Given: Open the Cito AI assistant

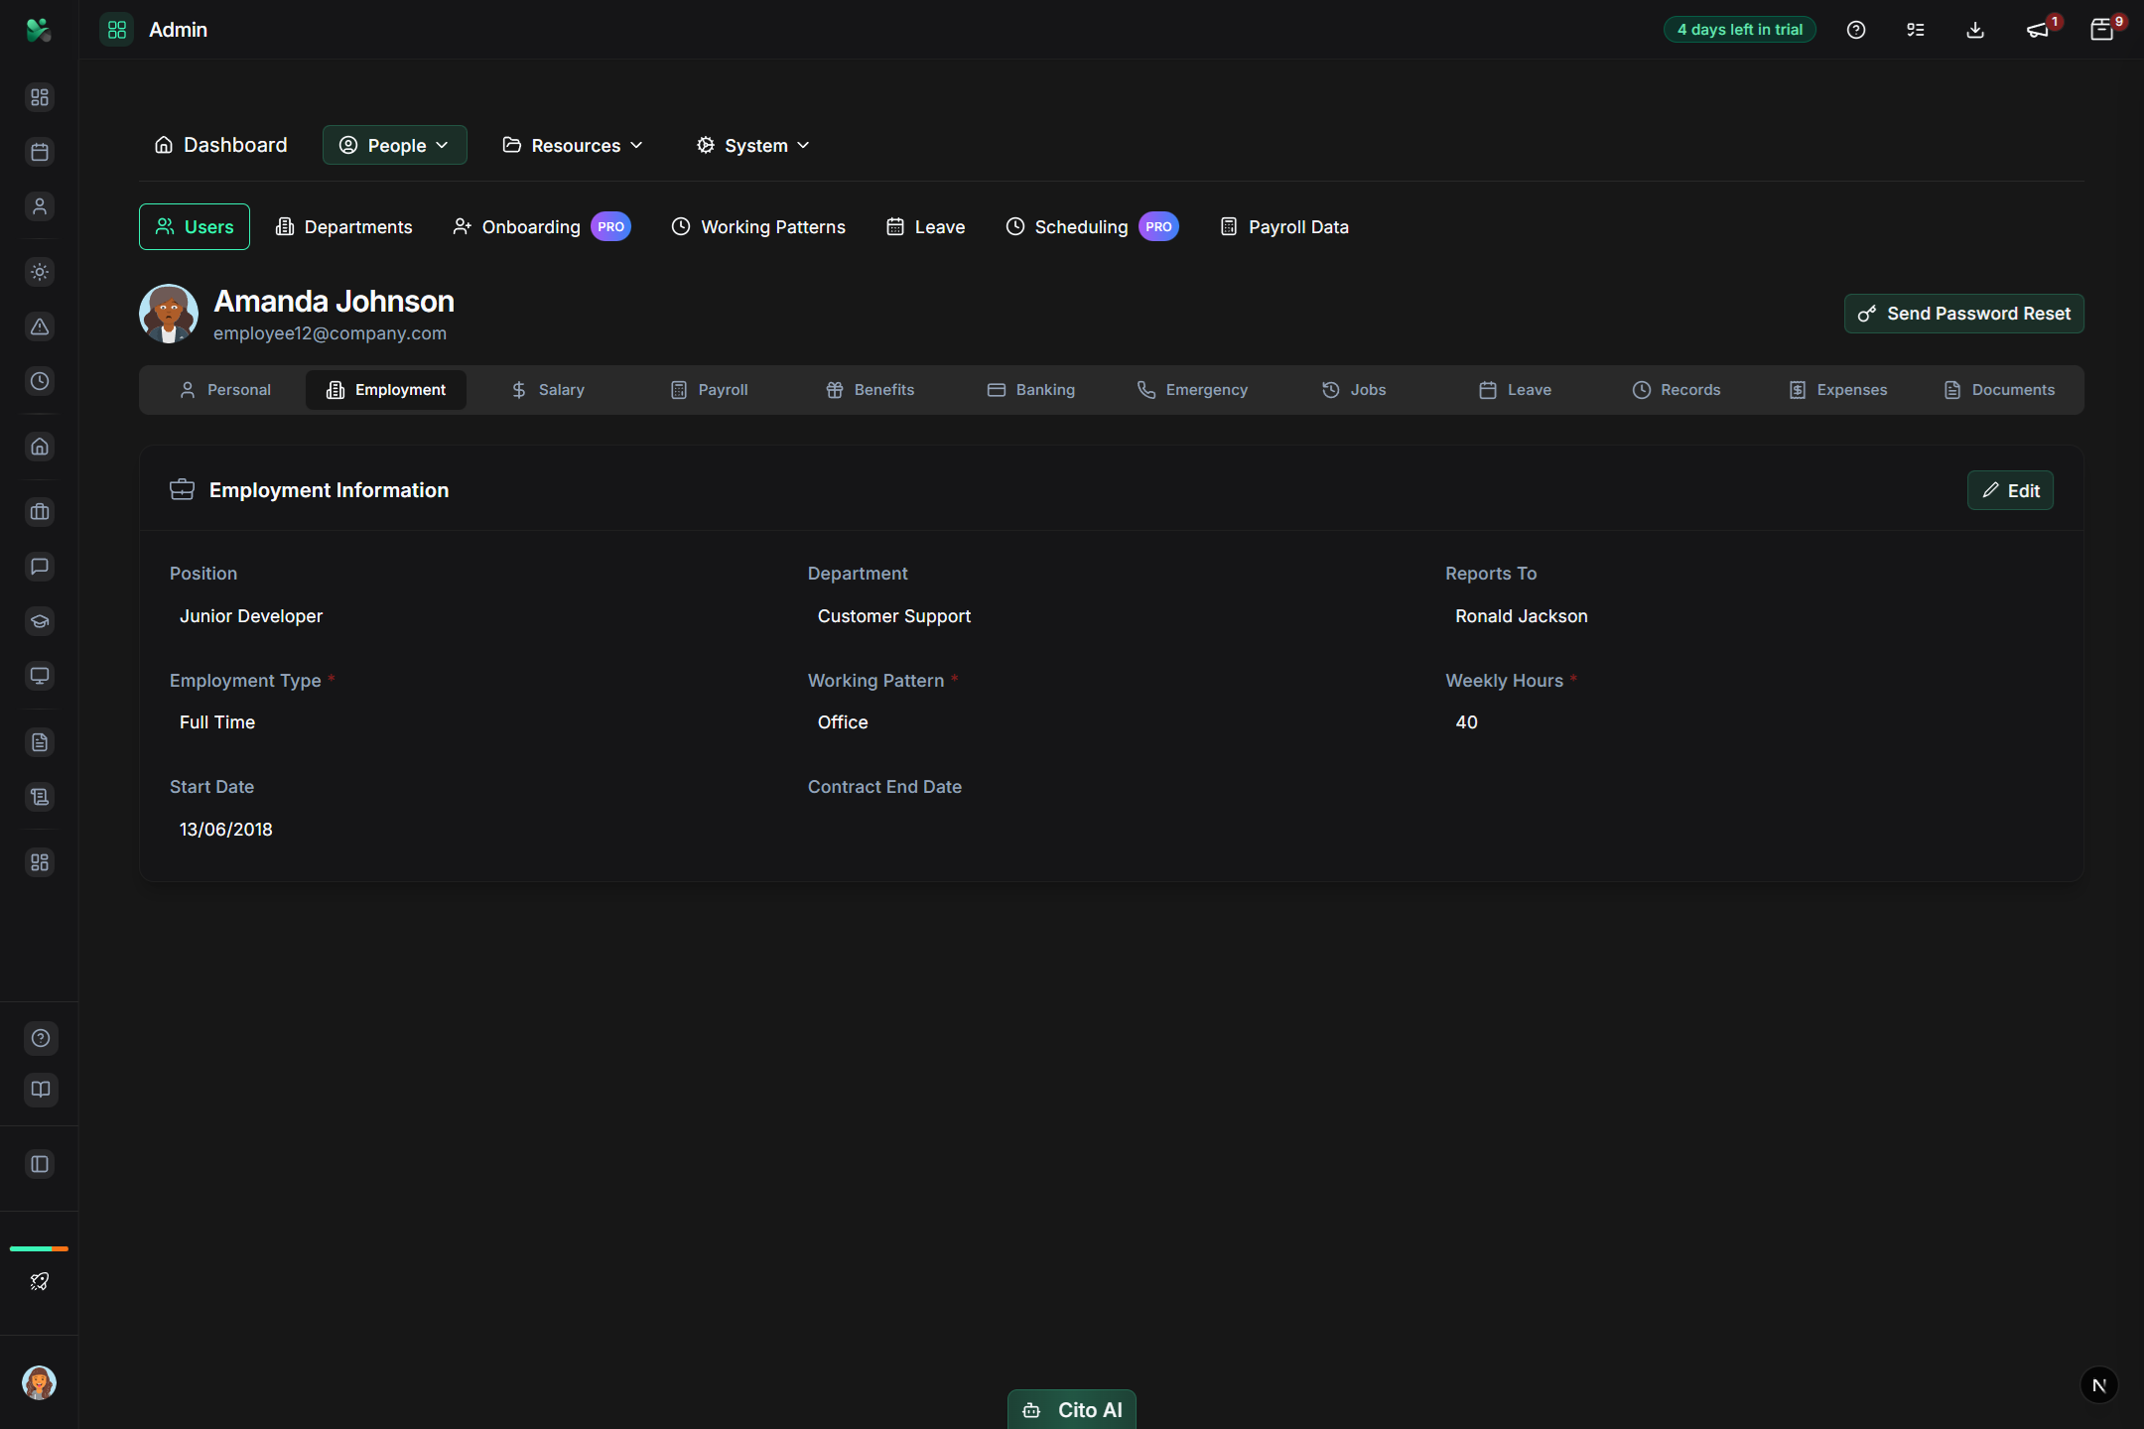Looking at the screenshot, I should 1071,1409.
